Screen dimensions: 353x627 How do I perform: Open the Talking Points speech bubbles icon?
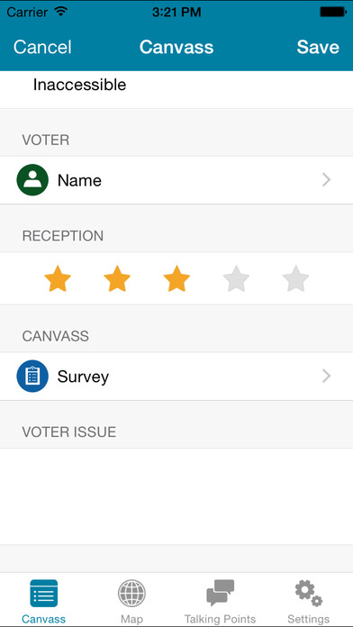(x=220, y=593)
